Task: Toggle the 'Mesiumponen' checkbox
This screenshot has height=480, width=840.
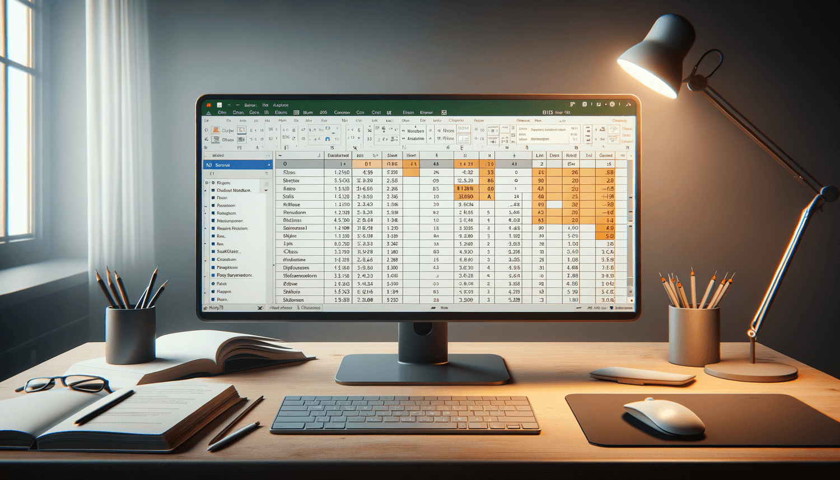Action: pos(213,221)
